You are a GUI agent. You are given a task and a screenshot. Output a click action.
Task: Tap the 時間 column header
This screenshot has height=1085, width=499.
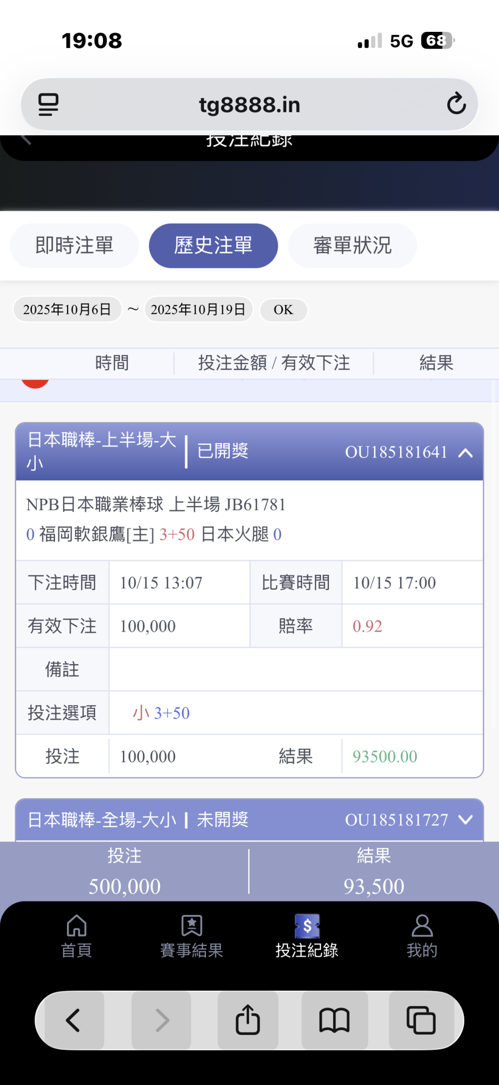click(x=112, y=363)
